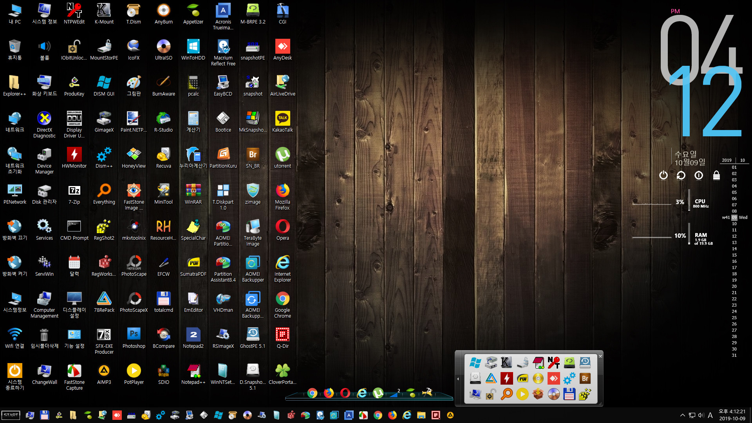Screen dimensions: 752x423
Task: Toggle the IME language indicator A
Action: point(710,415)
